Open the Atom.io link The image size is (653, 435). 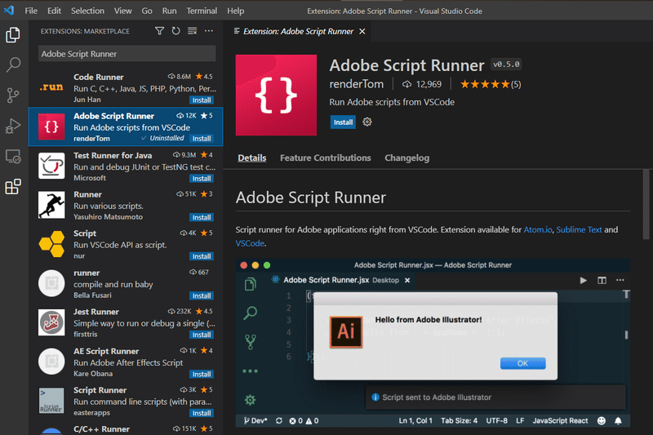538,229
